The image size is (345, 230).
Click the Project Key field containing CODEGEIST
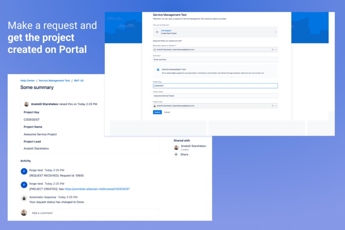point(215,86)
